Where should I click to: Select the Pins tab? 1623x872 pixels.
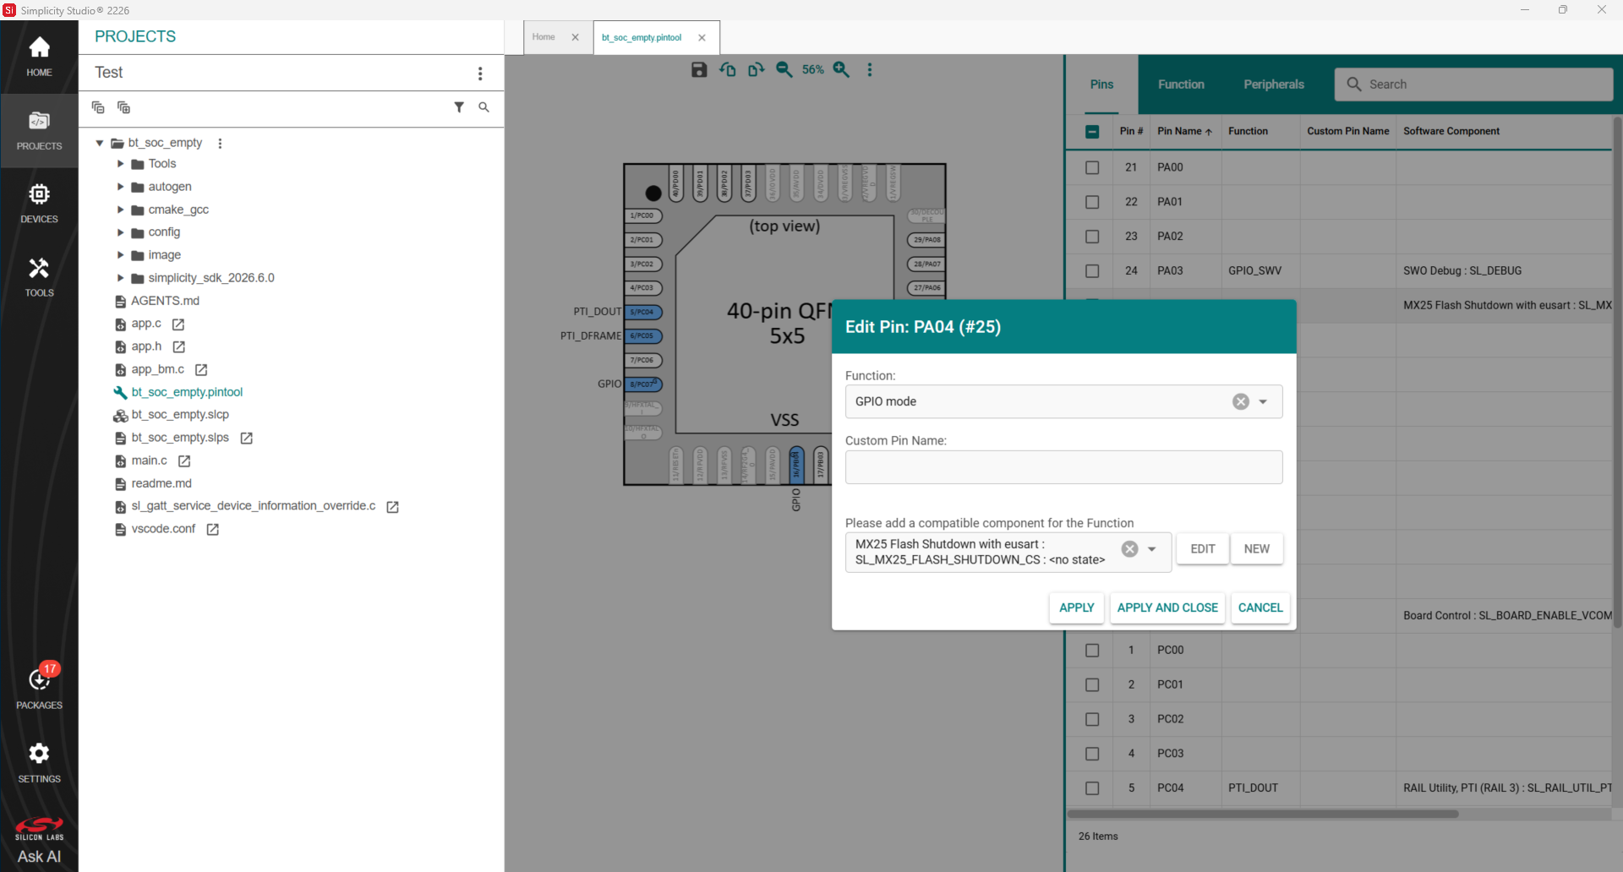[x=1101, y=84]
